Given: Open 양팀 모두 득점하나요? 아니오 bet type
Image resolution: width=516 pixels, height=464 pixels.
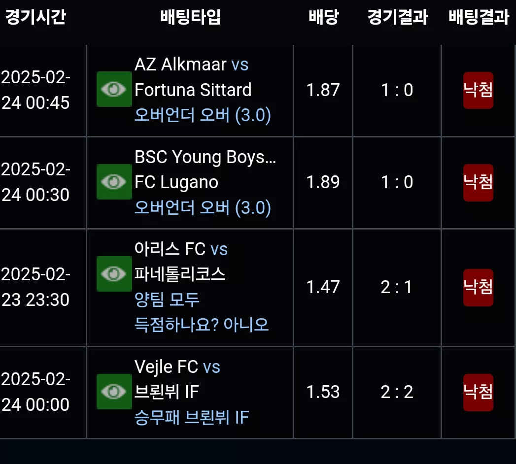Looking at the screenshot, I should [202, 312].
